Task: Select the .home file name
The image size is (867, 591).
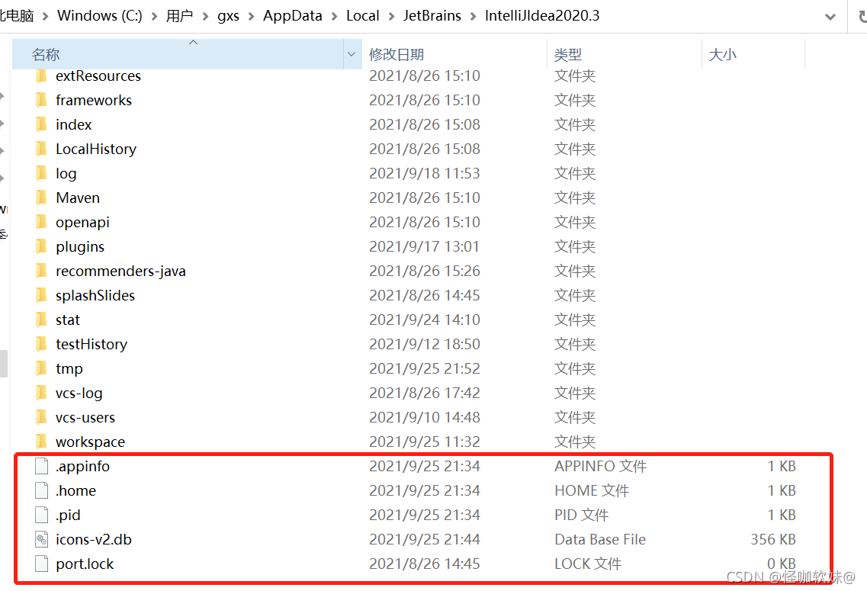Action: (75, 490)
